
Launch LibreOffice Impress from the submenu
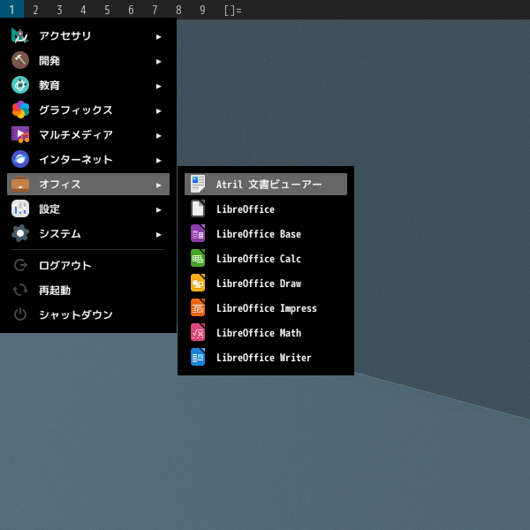point(266,307)
